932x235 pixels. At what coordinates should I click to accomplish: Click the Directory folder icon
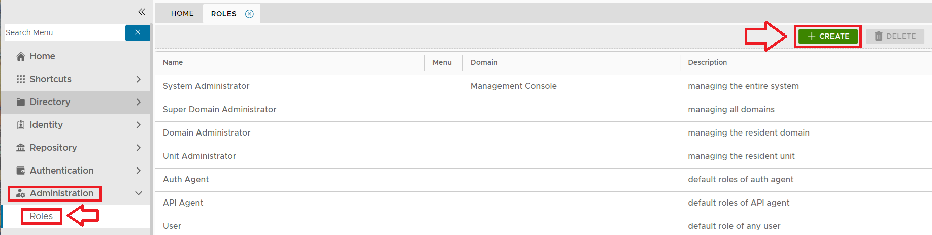21,102
